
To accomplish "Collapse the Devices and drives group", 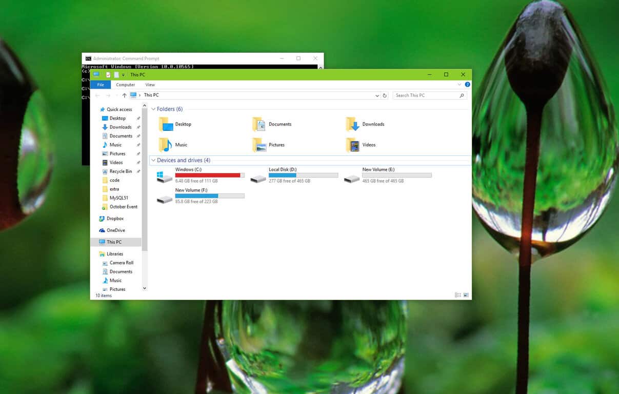I will tap(153, 161).
